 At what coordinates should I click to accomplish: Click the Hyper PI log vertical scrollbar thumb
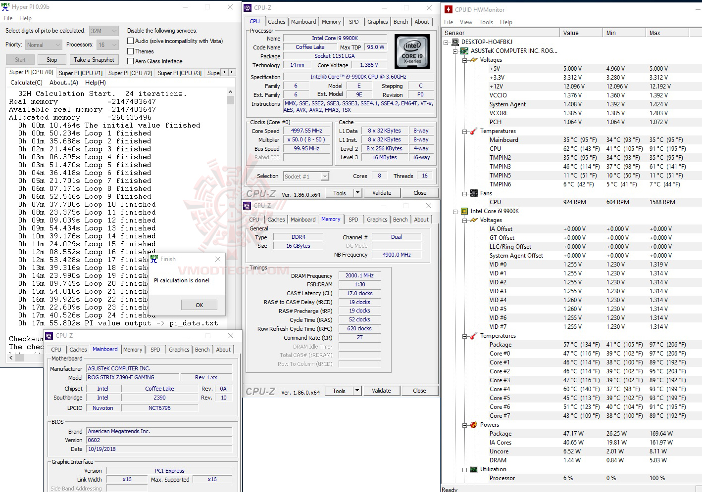click(230, 100)
